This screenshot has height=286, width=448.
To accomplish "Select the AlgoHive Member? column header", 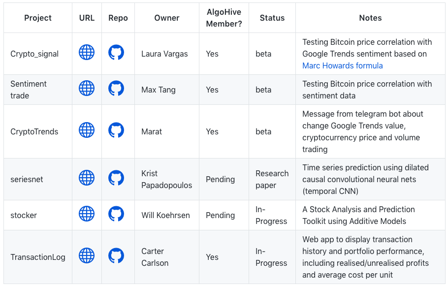I will [x=224, y=18].
